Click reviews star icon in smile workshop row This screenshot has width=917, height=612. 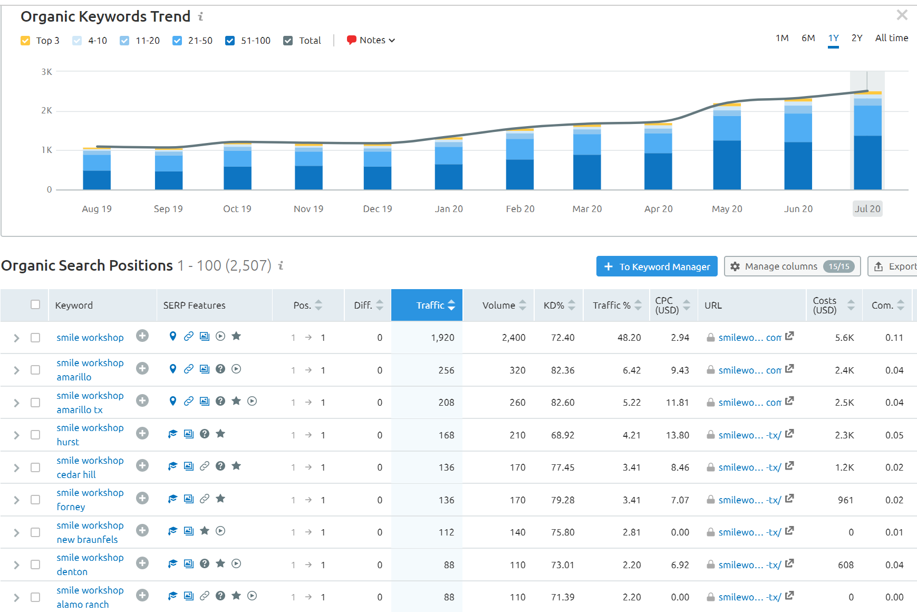[236, 336]
